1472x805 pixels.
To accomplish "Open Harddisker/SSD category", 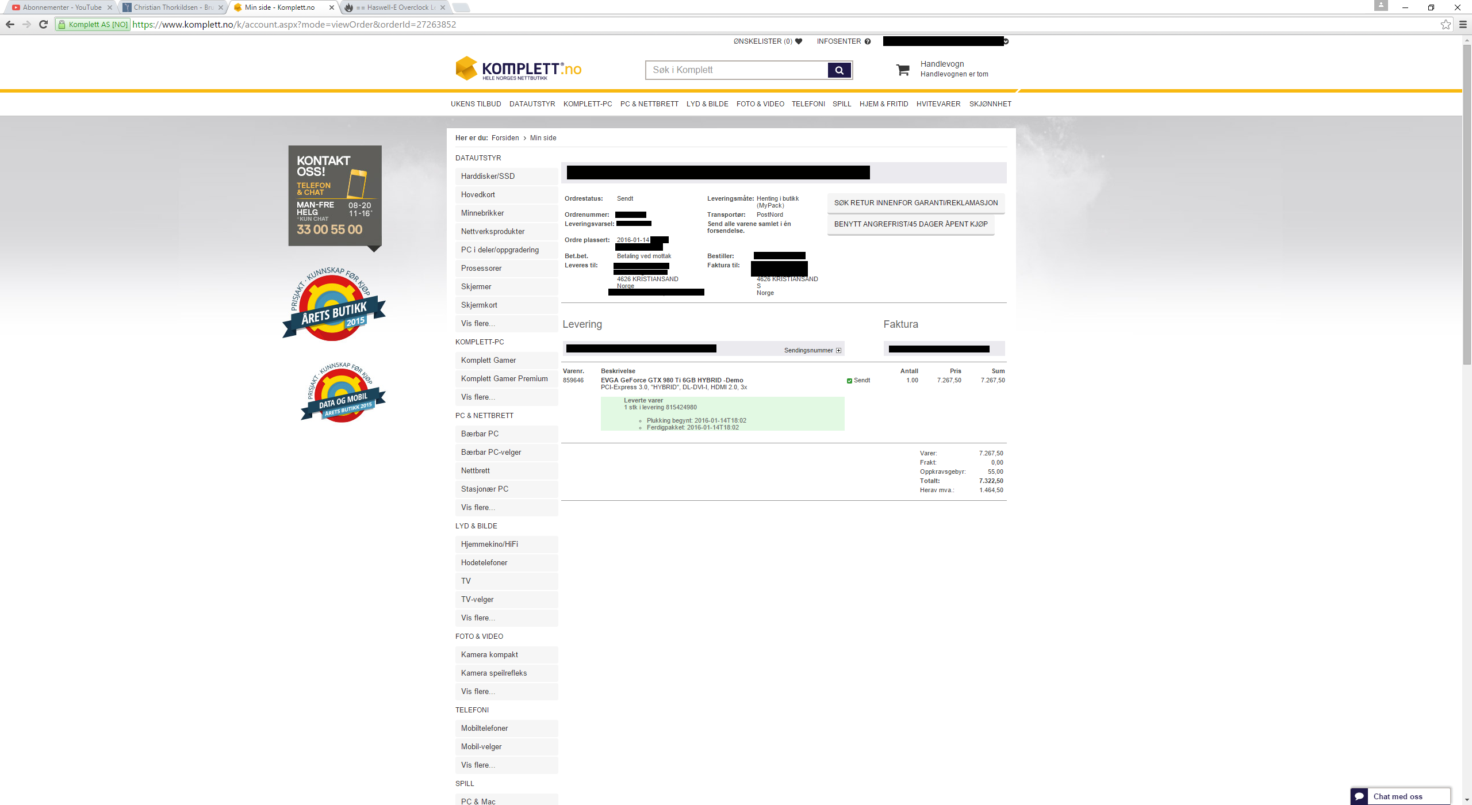I will tap(507, 177).
